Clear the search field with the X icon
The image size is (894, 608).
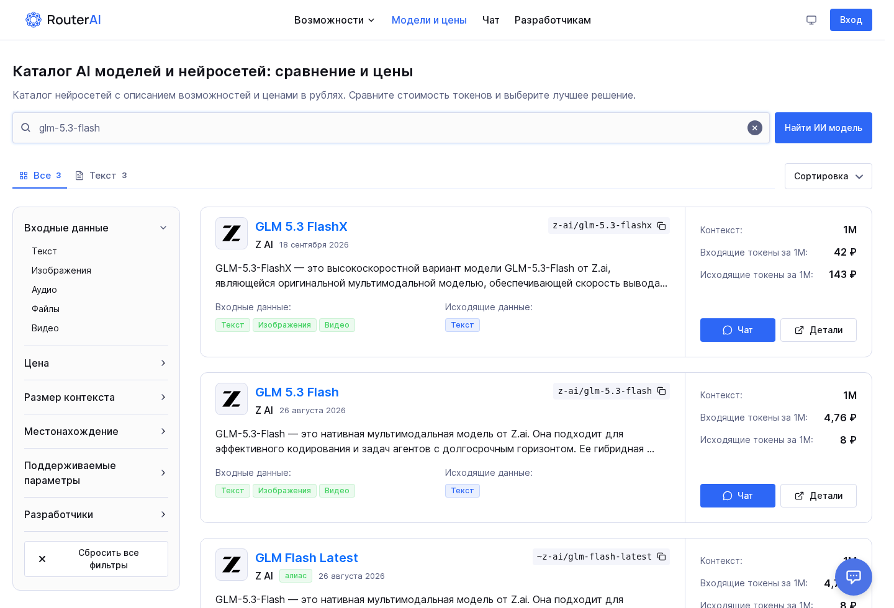point(755,128)
